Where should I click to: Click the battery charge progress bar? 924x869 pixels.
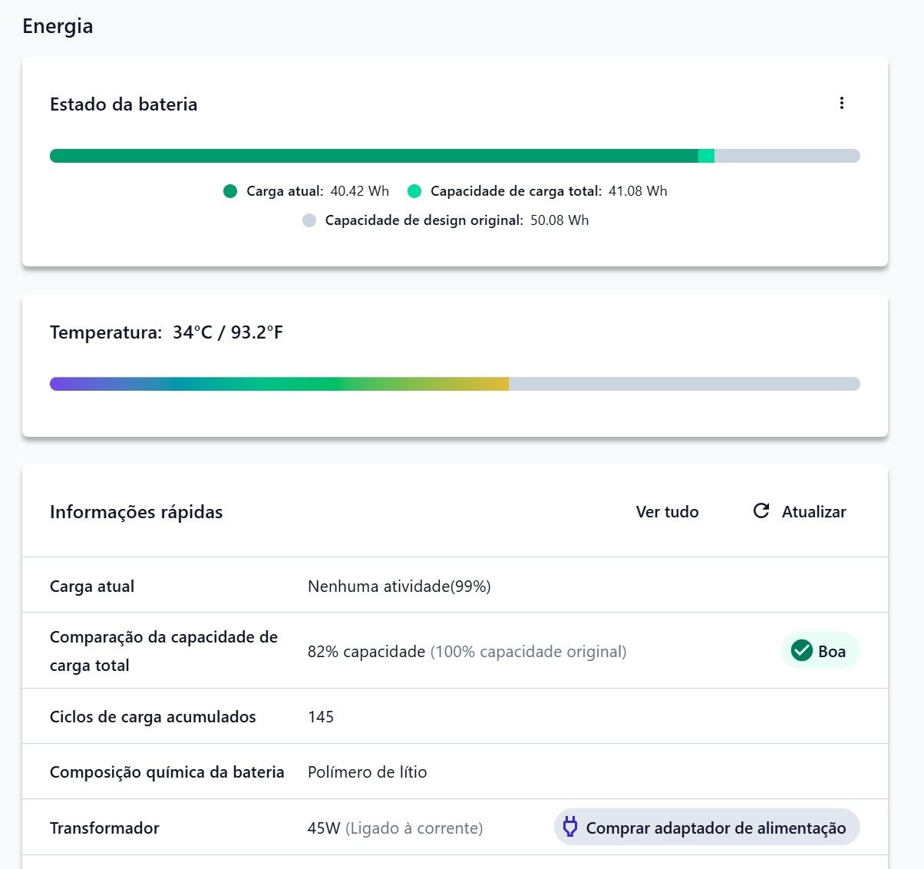(455, 156)
